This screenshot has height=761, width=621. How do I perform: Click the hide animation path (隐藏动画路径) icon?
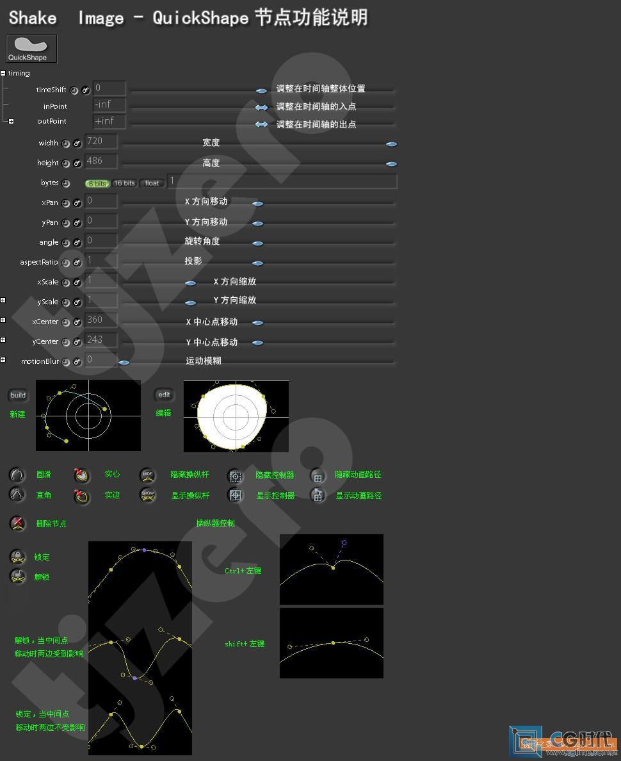318,476
